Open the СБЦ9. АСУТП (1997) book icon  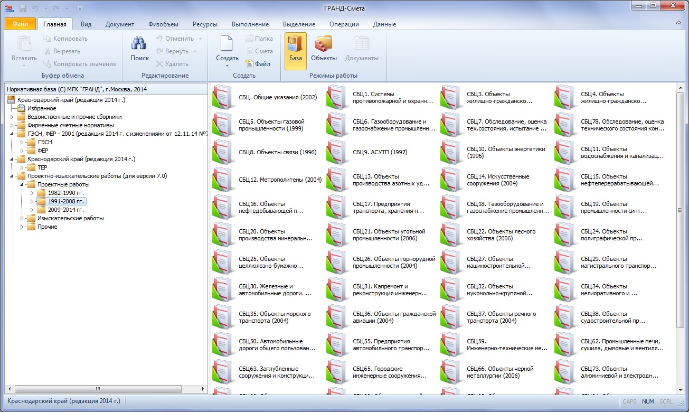336,152
